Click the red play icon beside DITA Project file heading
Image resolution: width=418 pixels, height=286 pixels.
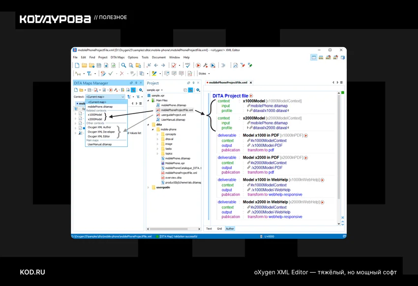click(251, 96)
